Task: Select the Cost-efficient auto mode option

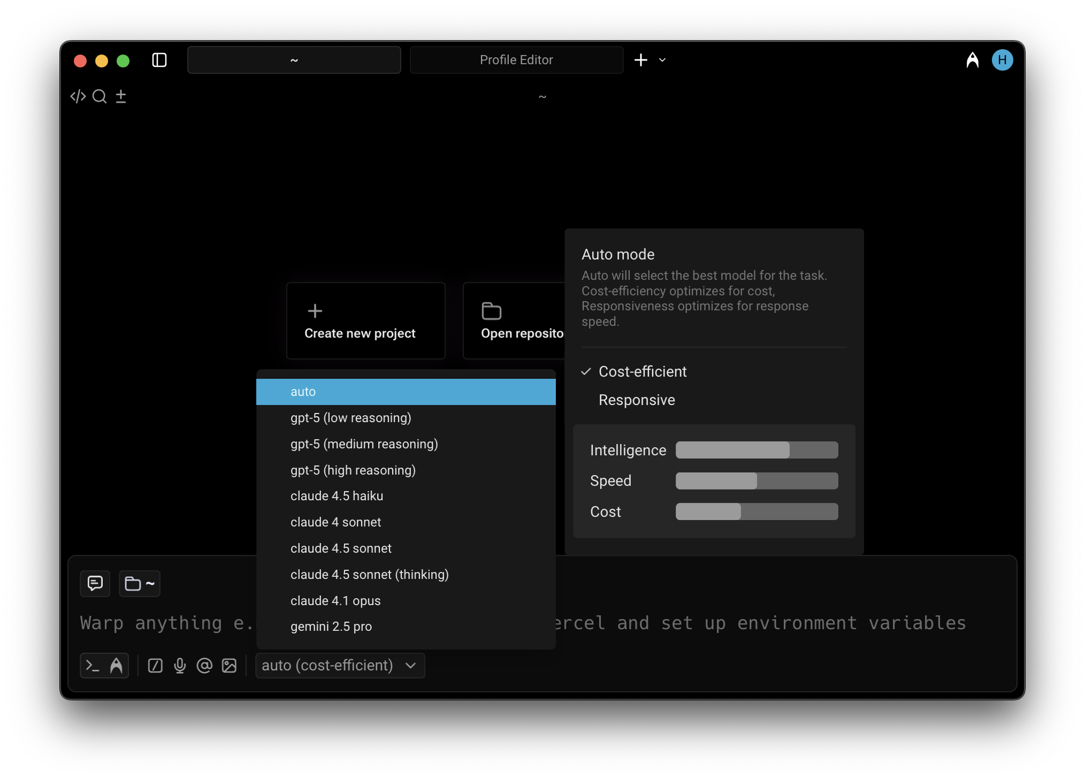Action: 642,371
